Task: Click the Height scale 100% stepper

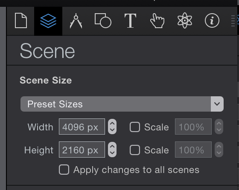Action: tap(219, 150)
